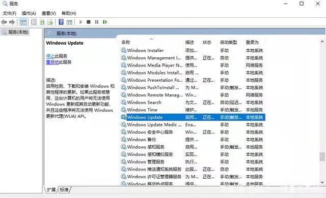Sort by the 名称 column header
Image resolution: width=326 pixels, height=198 pixels.
coord(126,42)
